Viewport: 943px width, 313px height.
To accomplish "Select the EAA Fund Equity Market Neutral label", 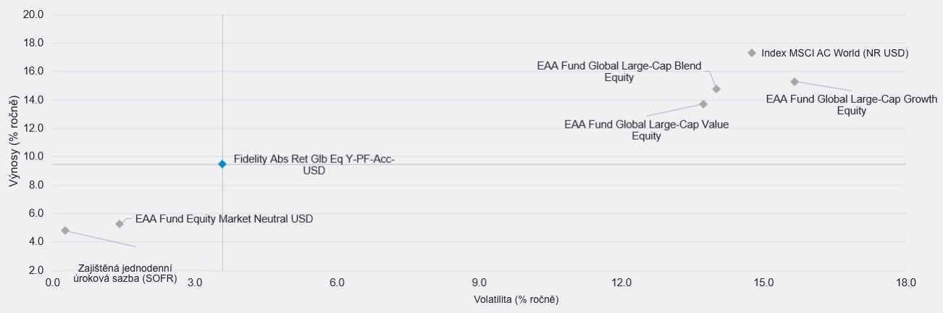I will coord(224,219).
